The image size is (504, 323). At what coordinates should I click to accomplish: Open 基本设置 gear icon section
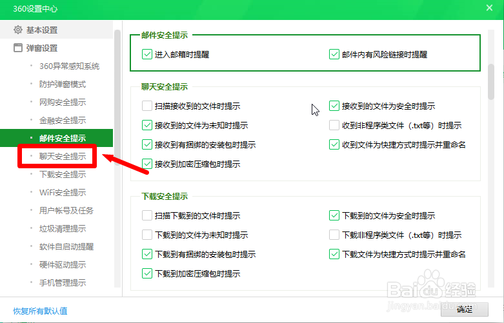pos(18,30)
